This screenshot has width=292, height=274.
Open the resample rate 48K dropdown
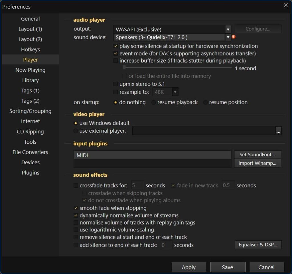pos(175,92)
